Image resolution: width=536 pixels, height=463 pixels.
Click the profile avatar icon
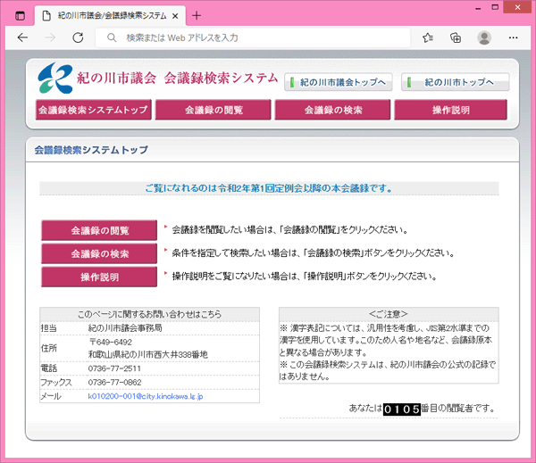(x=484, y=37)
